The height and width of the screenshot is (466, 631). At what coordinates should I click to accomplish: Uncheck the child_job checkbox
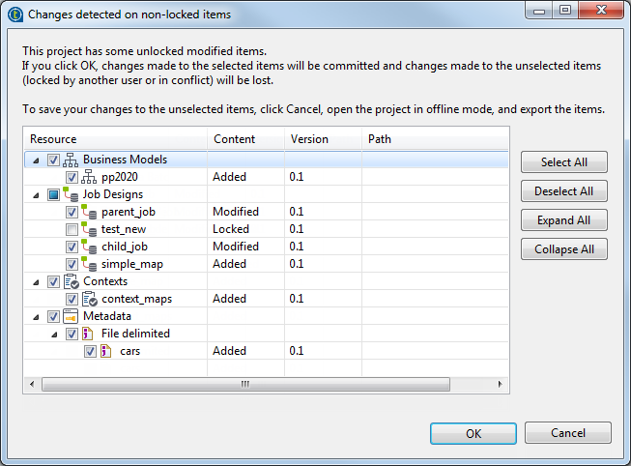coord(72,247)
